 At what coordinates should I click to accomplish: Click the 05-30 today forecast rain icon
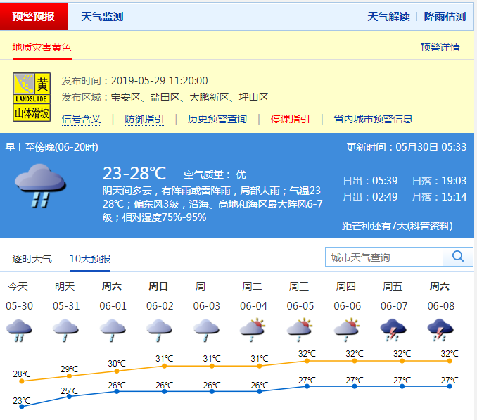(18, 330)
